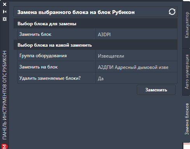Toggle the palette auto-hide icon
The image size is (190, 149).
tap(5, 12)
